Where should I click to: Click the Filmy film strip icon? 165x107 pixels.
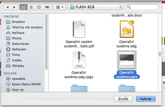[x=8, y=55]
